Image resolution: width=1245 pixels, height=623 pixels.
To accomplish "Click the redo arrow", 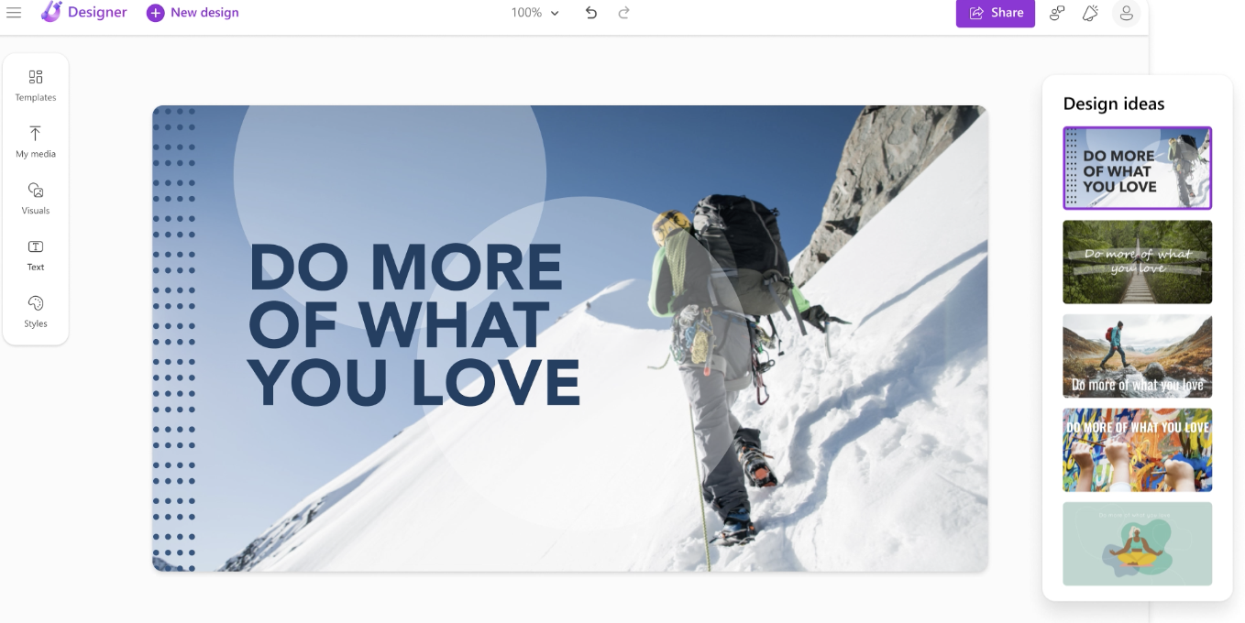I will 624,13.
